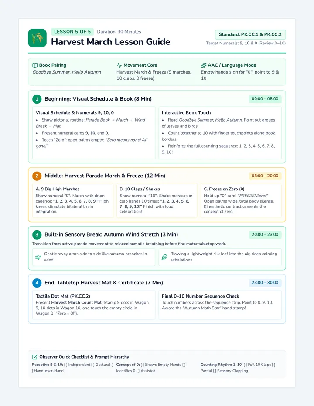Click the B. 10 Claps / Shakes card heading
The image size is (314, 406).
coord(140,189)
